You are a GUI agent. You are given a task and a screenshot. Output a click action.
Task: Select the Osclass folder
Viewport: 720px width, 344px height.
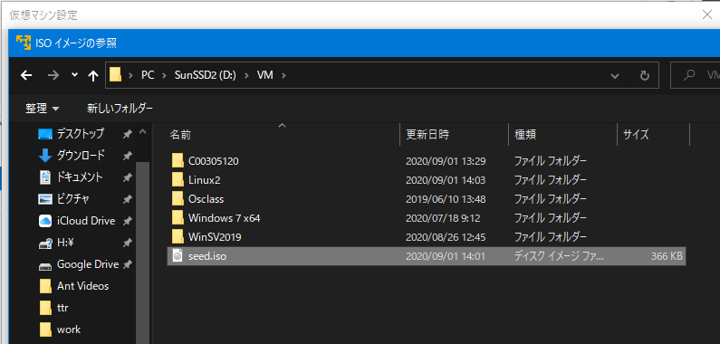pyautogui.click(x=427, y=199)
